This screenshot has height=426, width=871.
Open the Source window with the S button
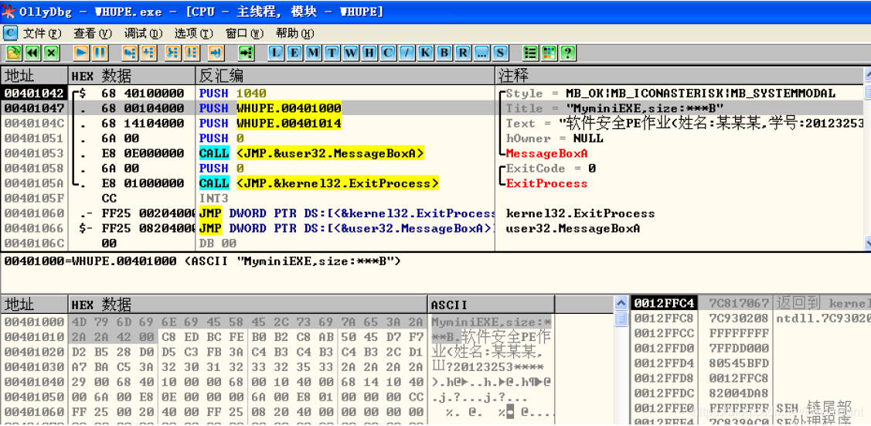[x=500, y=53]
